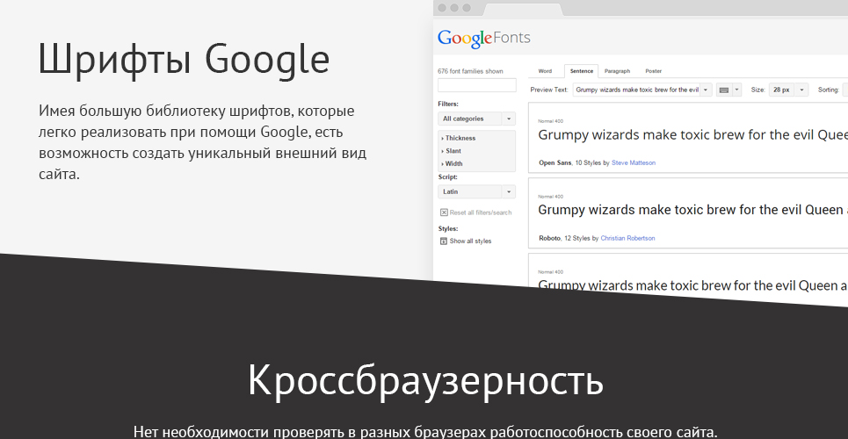
Task: Click the Google Fonts logo
Action: point(483,39)
